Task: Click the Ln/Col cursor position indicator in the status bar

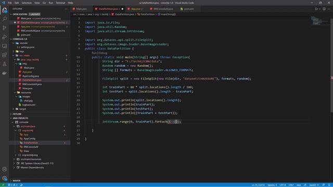Action: pos(258,185)
